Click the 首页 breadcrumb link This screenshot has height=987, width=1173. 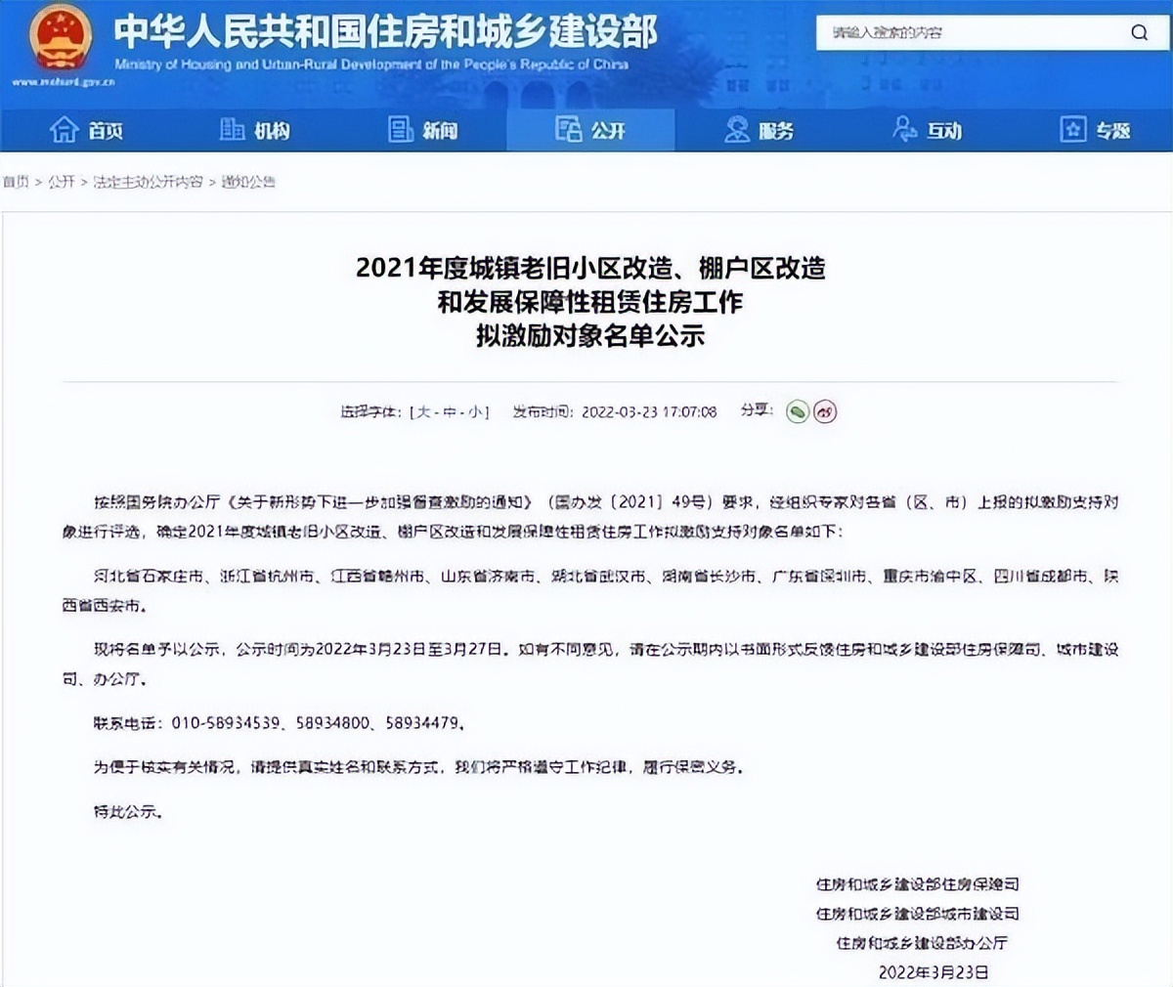click(18, 180)
